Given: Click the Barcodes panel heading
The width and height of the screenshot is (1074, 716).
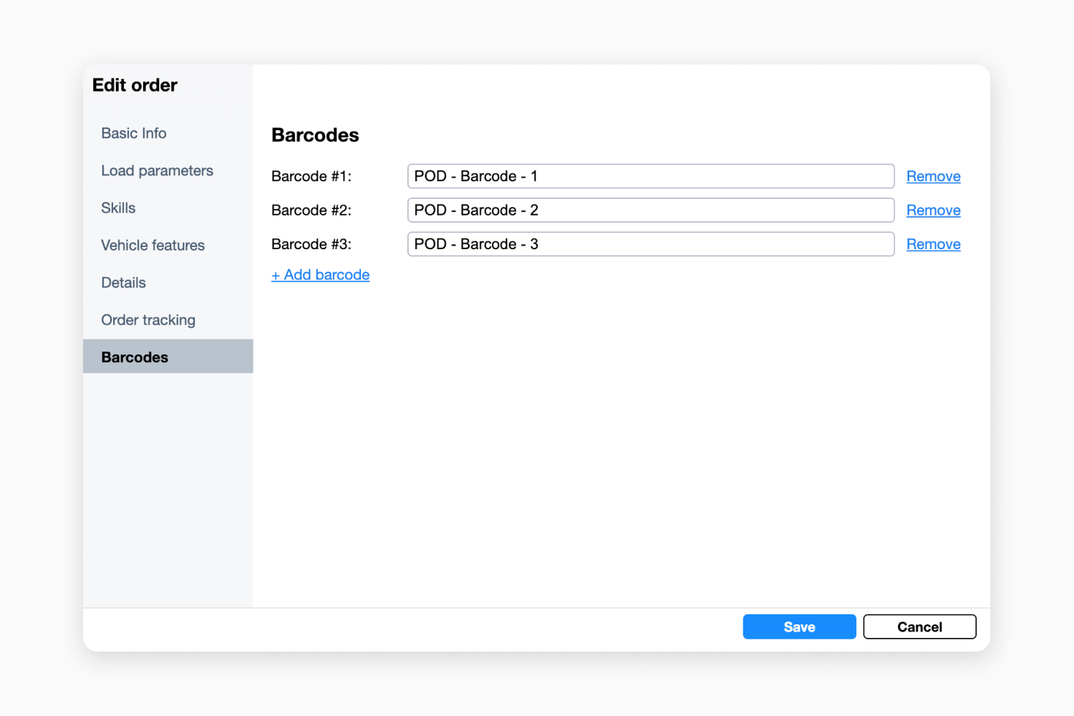Looking at the screenshot, I should click(315, 135).
